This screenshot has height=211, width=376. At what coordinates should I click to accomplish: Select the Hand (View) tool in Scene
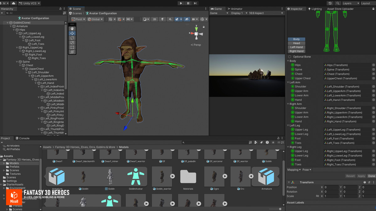point(72,28)
